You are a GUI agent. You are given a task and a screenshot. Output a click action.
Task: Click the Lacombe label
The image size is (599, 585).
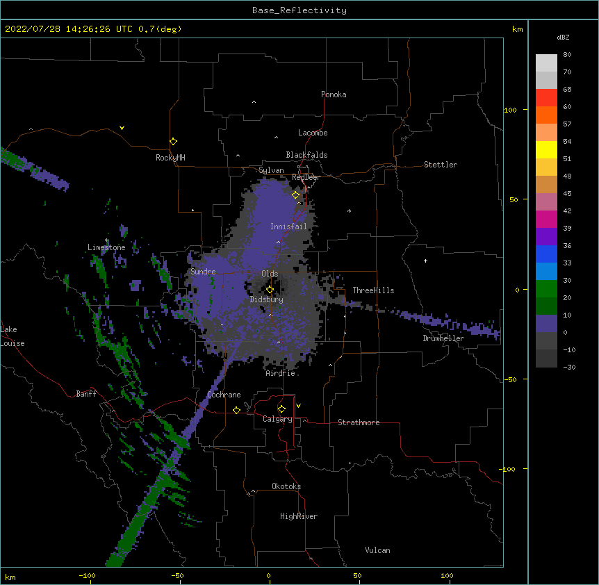[x=313, y=133]
